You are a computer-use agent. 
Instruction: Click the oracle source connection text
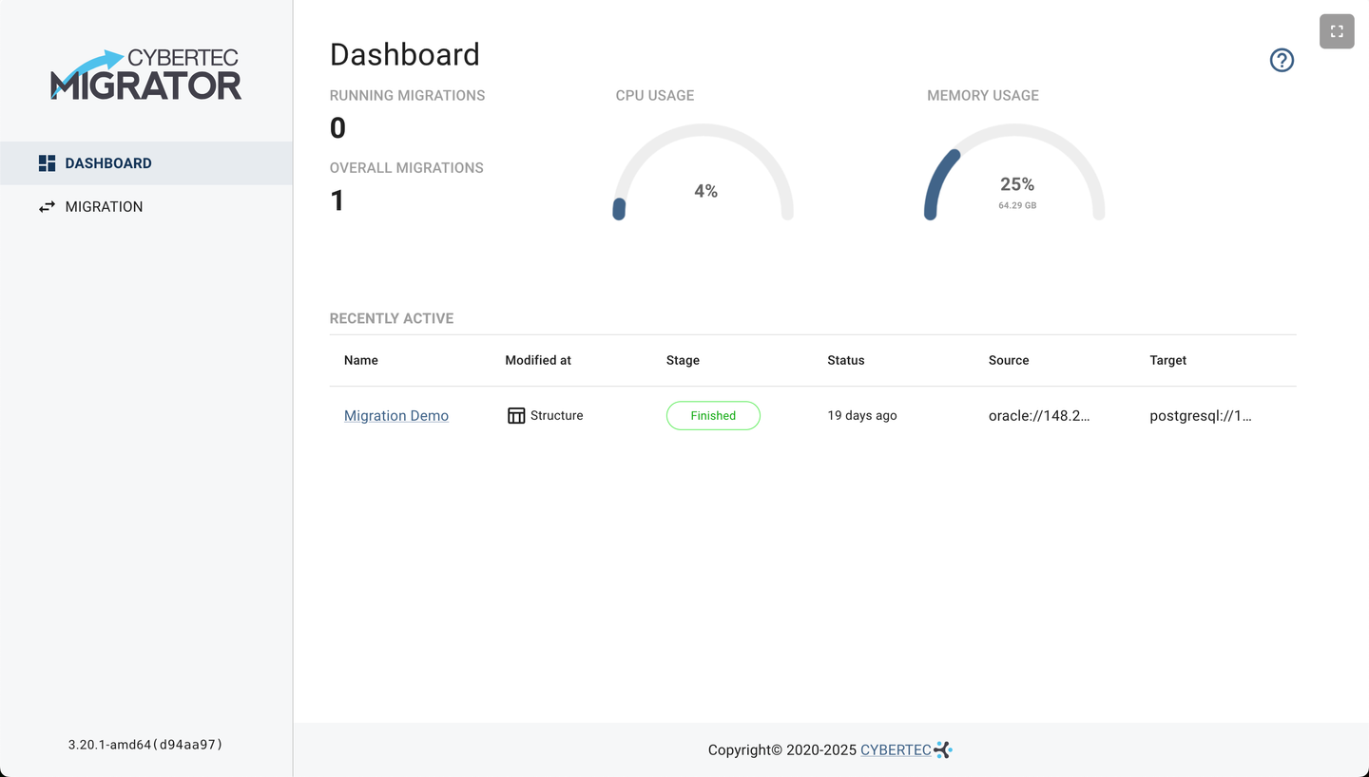click(x=1039, y=416)
